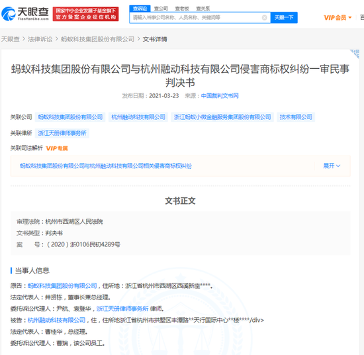The height and width of the screenshot is (355, 364).
Task: Open the VIP会员 dropdown menu
Action: tap(338, 18)
